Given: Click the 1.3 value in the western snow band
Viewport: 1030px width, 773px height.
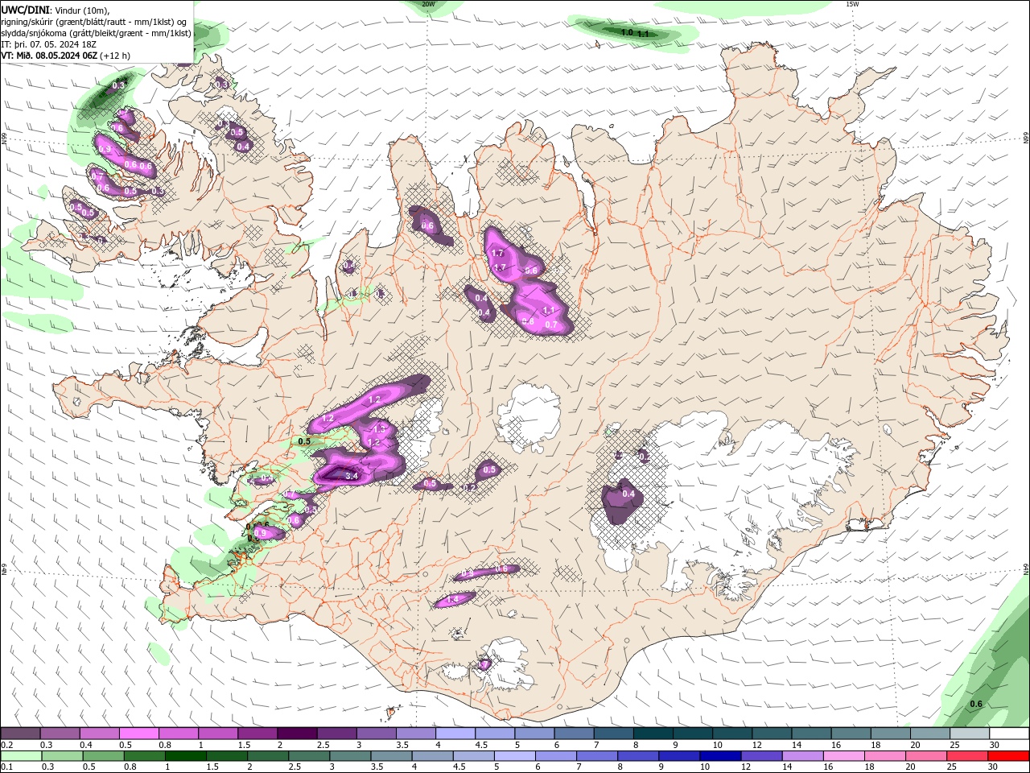Looking at the screenshot, I should click(380, 430).
